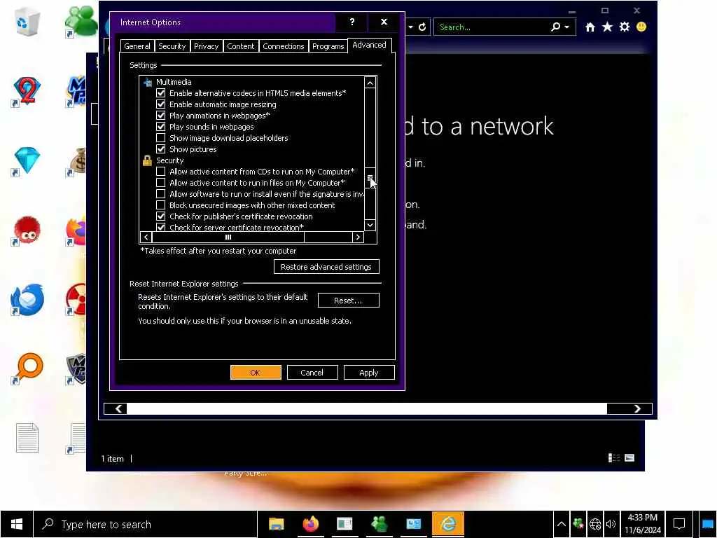
Task: Click the refresh button in Internet Explorer
Action: coord(422,27)
